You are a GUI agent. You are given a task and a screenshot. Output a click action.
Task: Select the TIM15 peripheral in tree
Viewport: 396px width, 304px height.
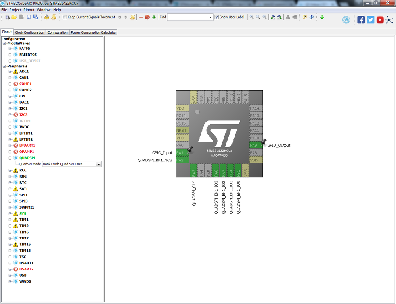point(25,245)
